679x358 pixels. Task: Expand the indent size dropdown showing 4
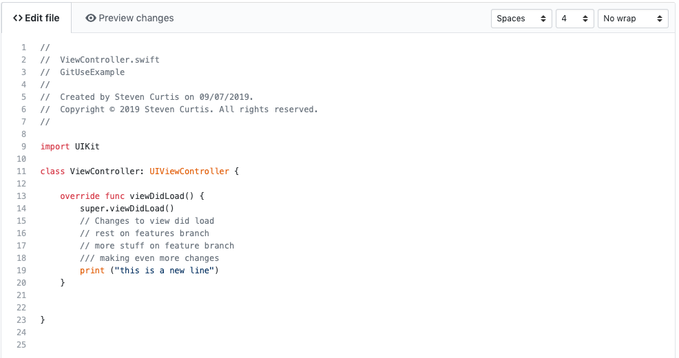[574, 19]
